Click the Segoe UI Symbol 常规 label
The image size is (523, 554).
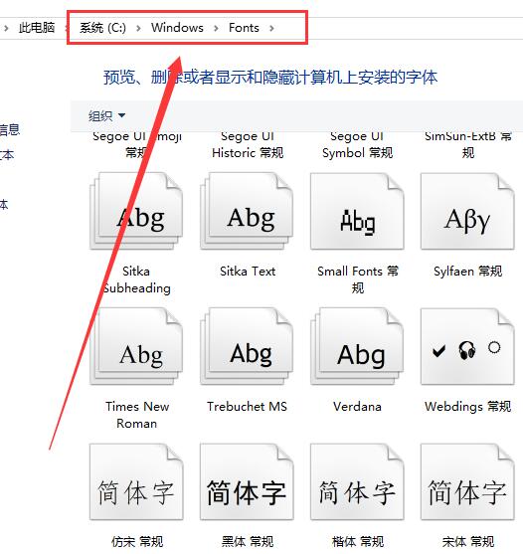357,145
